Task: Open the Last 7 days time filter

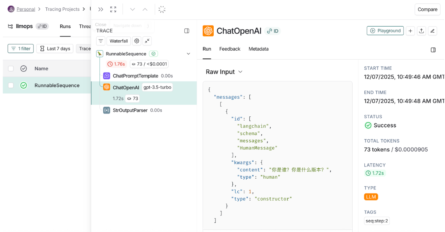Action: tap(55, 48)
